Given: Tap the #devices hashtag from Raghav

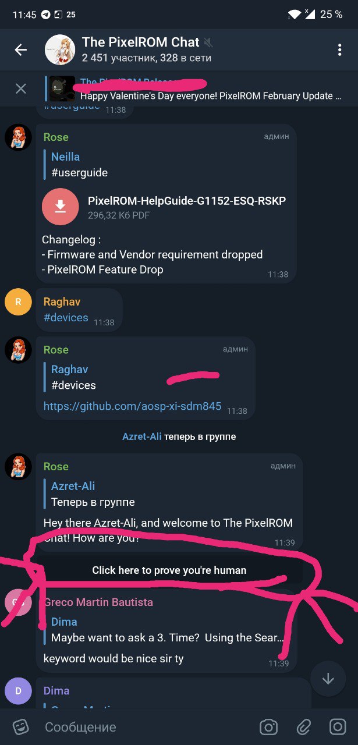Looking at the screenshot, I should pos(66,318).
